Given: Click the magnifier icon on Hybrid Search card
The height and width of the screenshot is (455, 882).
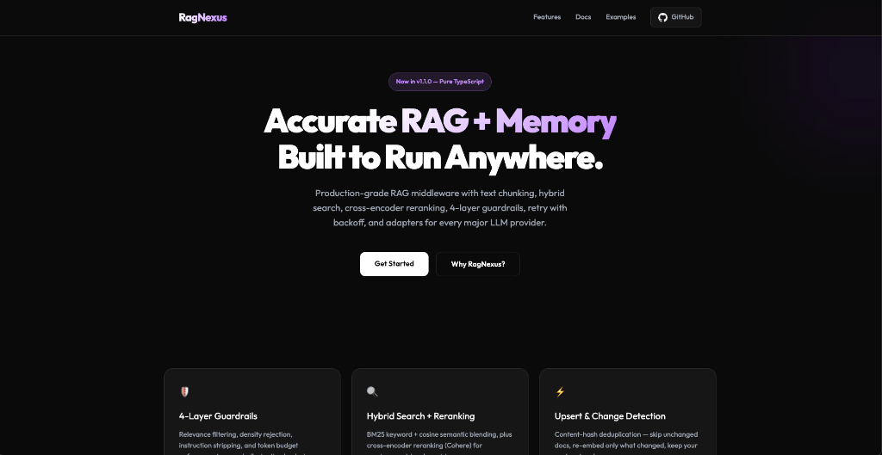Looking at the screenshot, I should pos(372,391).
